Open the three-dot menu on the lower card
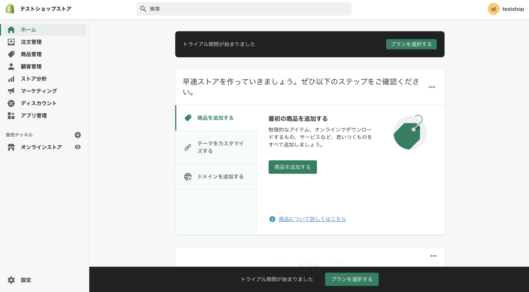Image resolution: width=529 pixels, height=292 pixels. pos(433,256)
